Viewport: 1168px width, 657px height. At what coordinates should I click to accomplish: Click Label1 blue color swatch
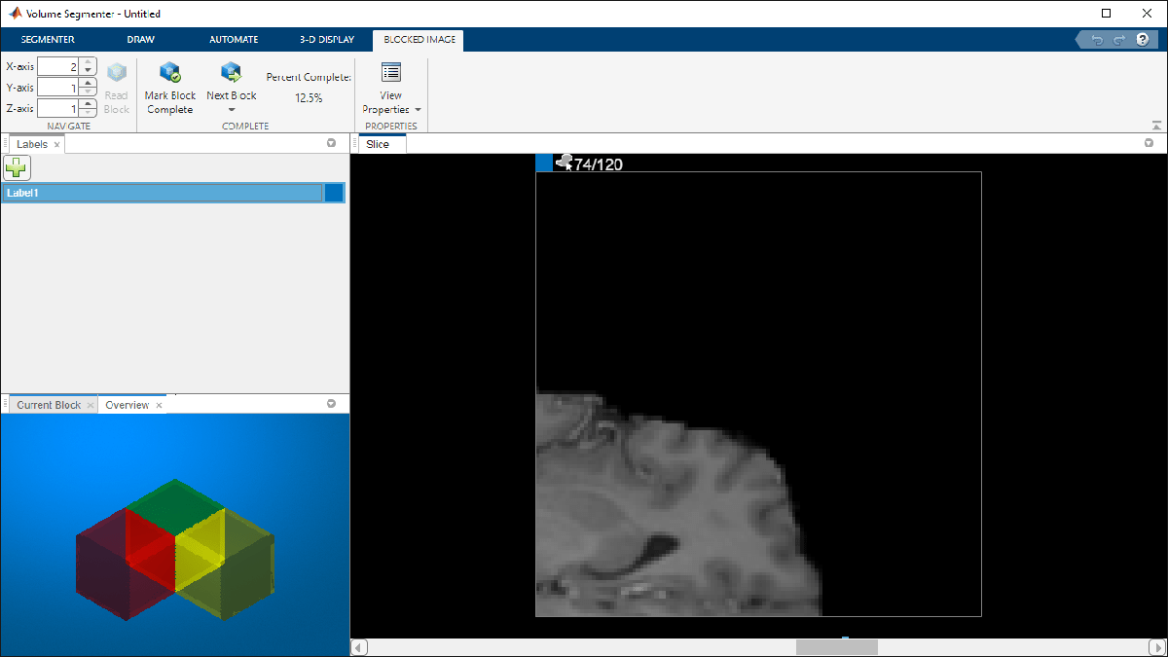[334, 193]
